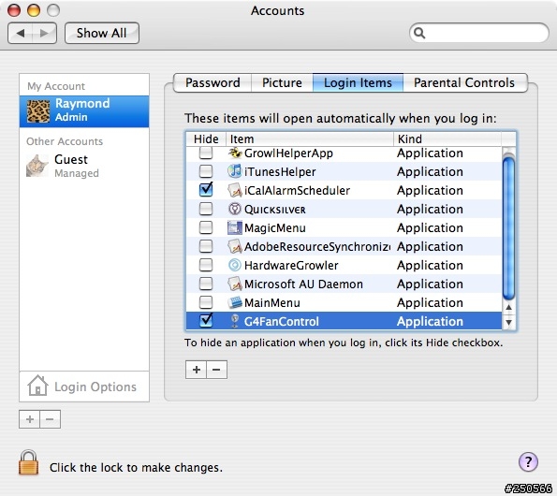Click the HardwareGrowler app icon
557x496 pixels.
pyautogui.click(x=235, y=265)
